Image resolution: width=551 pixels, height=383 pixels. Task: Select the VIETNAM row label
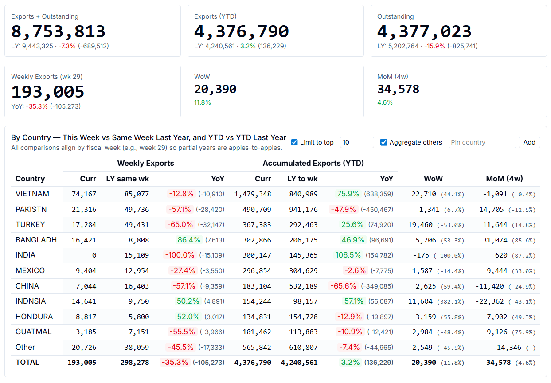tap(32, 194)
